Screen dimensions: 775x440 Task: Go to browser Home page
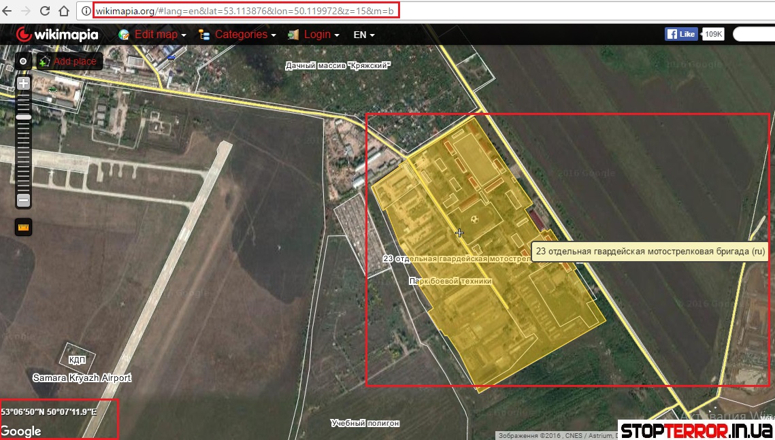click(x=63, y=11)
